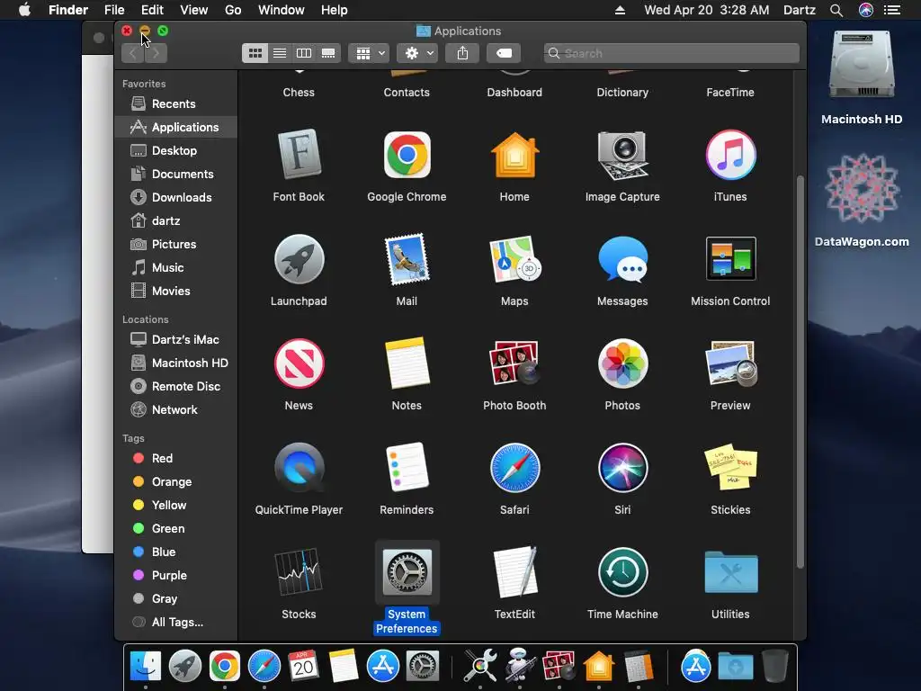Open the File menu

pos(114,10)
